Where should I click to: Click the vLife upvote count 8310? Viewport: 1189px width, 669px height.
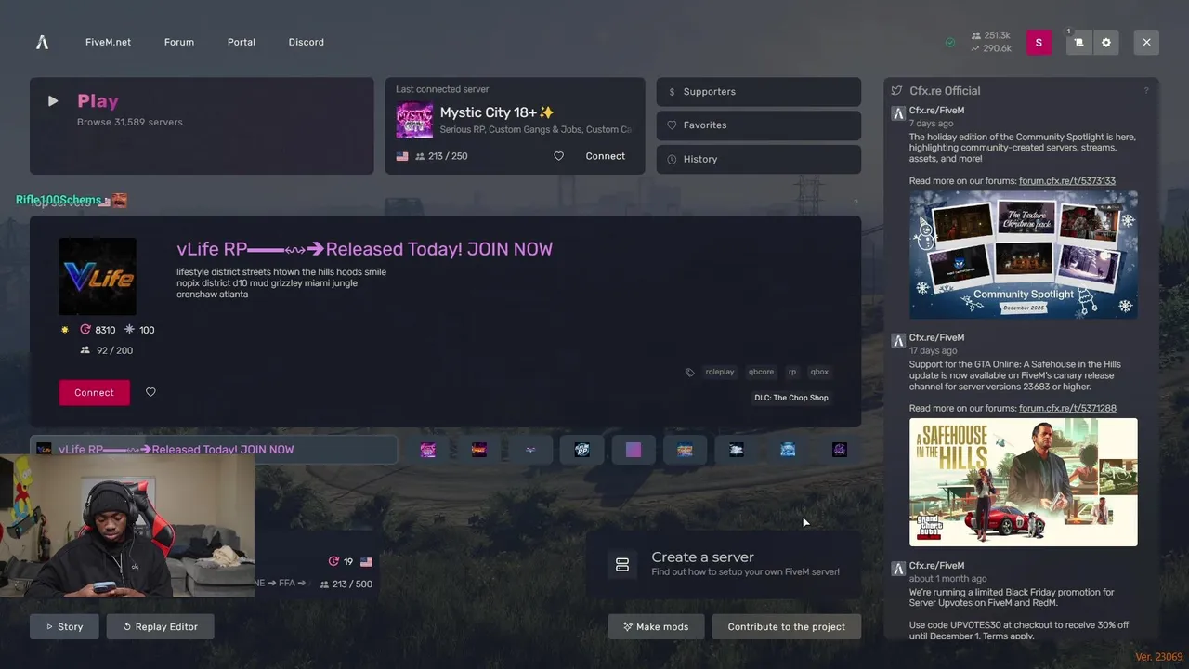point(98,330)
